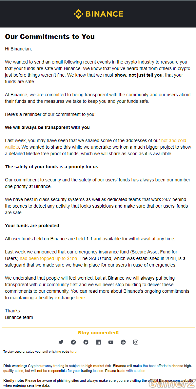This screenshot has height=389, width=196.
Task: Click the 'Your funds are protected' subheading
Action: coord(32,226)
